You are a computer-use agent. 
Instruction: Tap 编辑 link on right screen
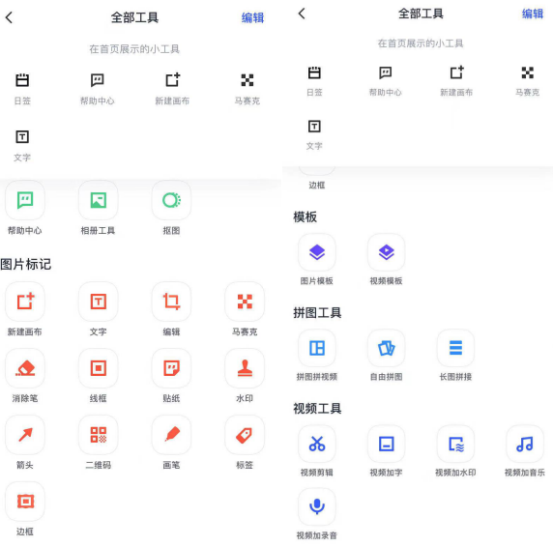click(x=533, y=14)
